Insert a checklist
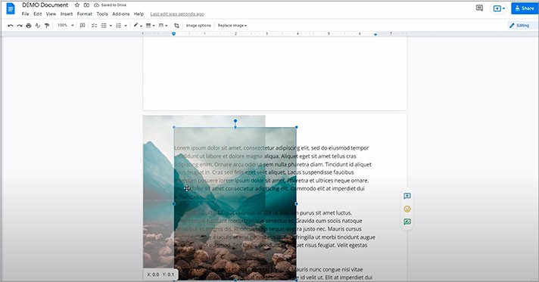 point(94,26)
